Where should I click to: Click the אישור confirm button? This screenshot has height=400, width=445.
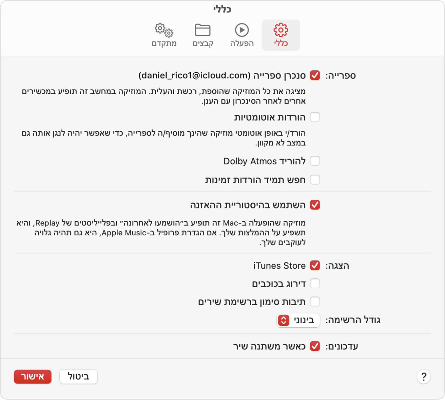coord(33,377)
